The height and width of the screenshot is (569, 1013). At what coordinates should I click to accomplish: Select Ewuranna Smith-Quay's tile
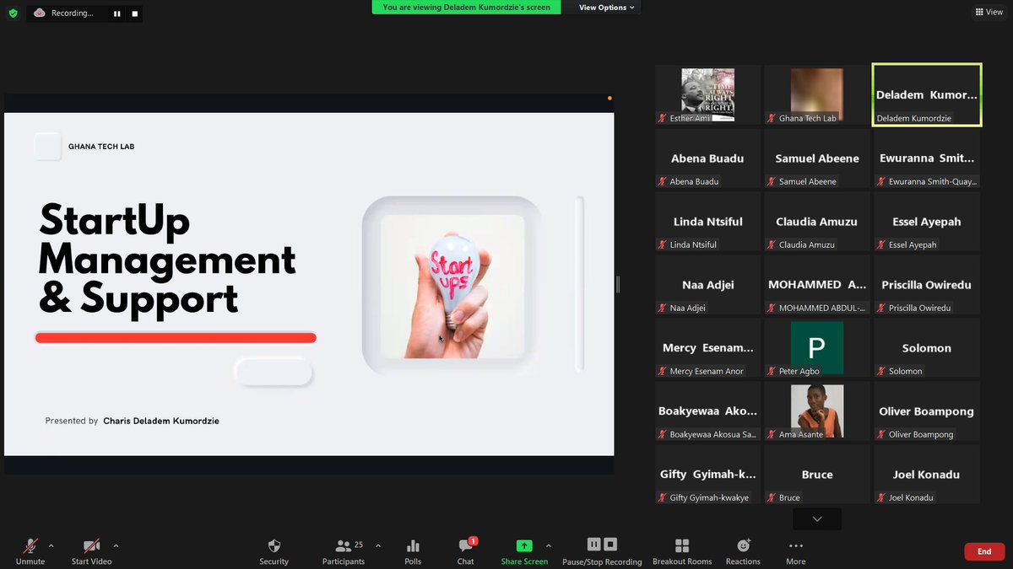pos(926,158)
